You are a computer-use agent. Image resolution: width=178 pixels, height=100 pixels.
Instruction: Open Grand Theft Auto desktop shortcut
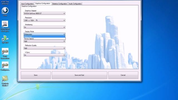click(5, 26)
